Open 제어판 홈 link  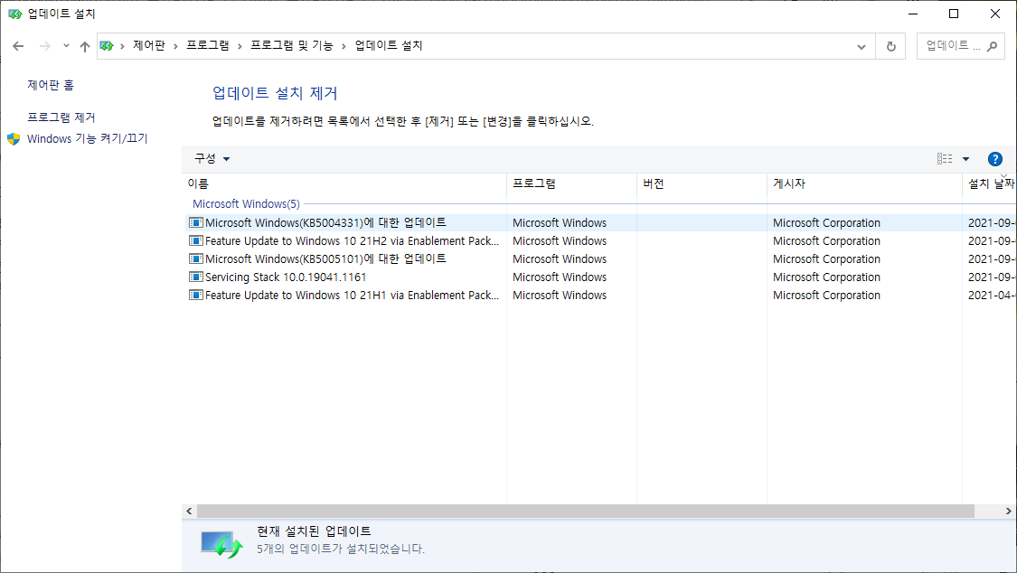pos(51,85)
